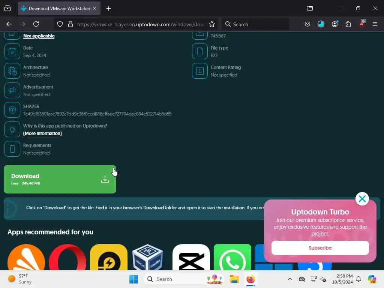Open the weather widget showing 57°F
Viewport: 384px width, 288px height.
point(20,279)
